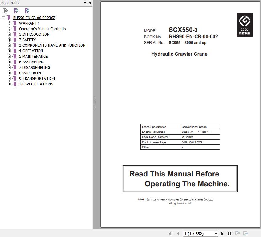The image size is (261, 237).
Task: Collapse the RHS90-EN-CR-00-002R02 root node
Action: (x=3, y=18)
